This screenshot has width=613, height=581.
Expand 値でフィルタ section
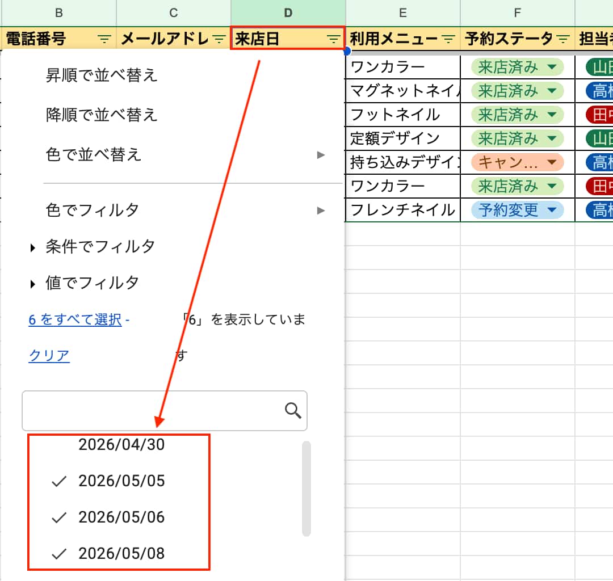pyautogui.click(x=85, y=283)
